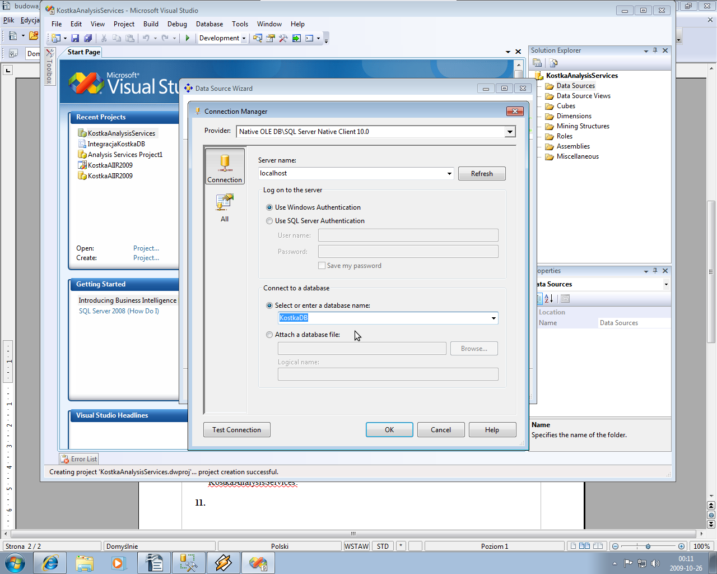Open the Toolbox side tab

pos(49,66)
